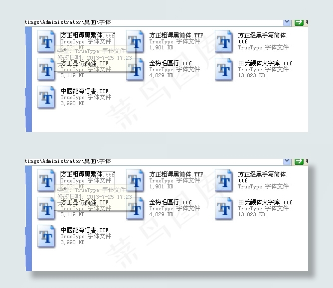This screenshot has height=288, width=333.
Task: Select 方正粗谭黑简体.TTF font icon in upper window
Action: click(135, 41)
